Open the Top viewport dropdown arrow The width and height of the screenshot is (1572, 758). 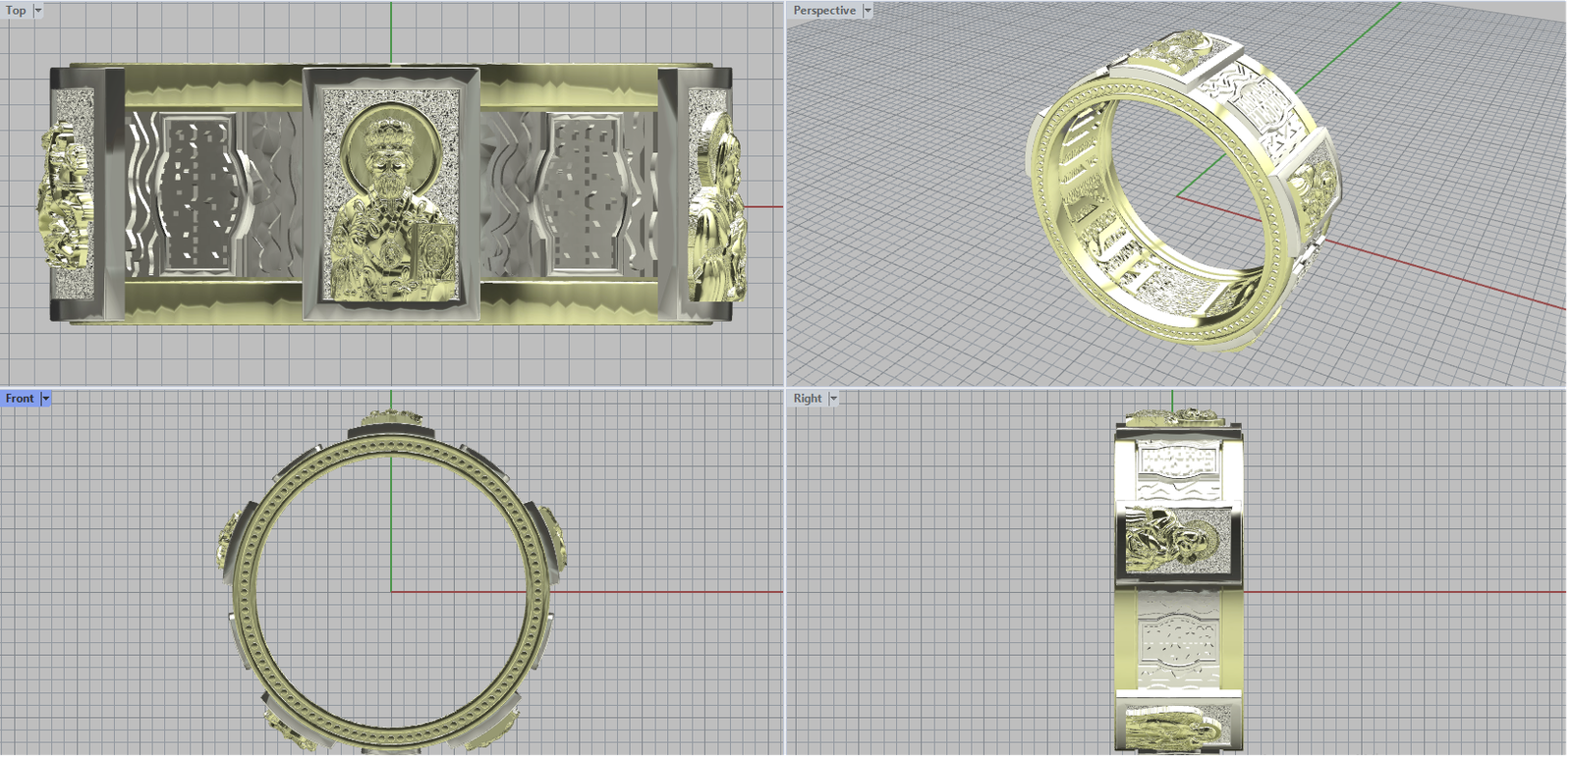point(38,10)
